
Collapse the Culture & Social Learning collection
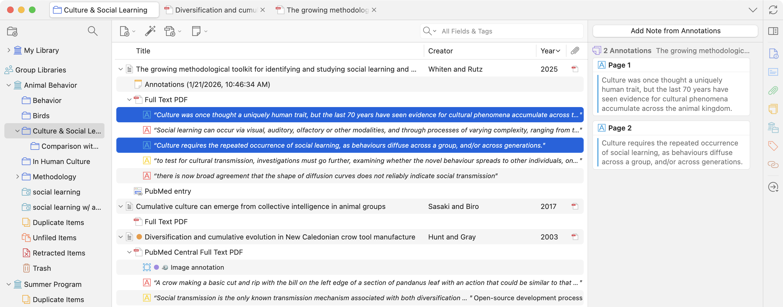pyautogui.click(x=17, y=131)
